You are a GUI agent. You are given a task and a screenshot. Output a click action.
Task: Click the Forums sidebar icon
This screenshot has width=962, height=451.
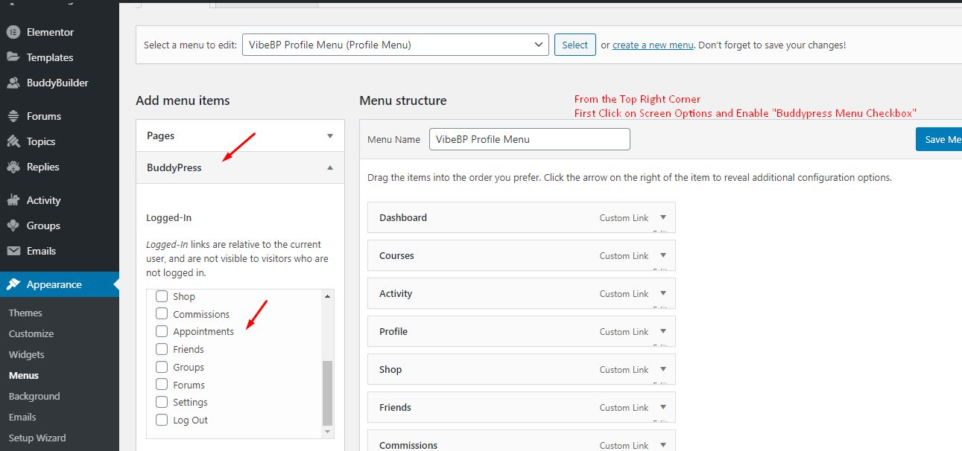tap(13, 116)
